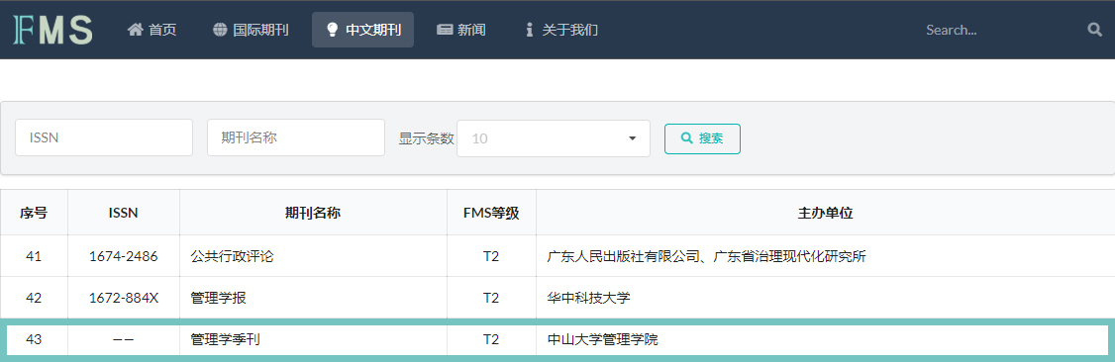The image size is (1115, 362).
Task: Click the globe icon beside 国际期刊
Action: click(220, 30)
